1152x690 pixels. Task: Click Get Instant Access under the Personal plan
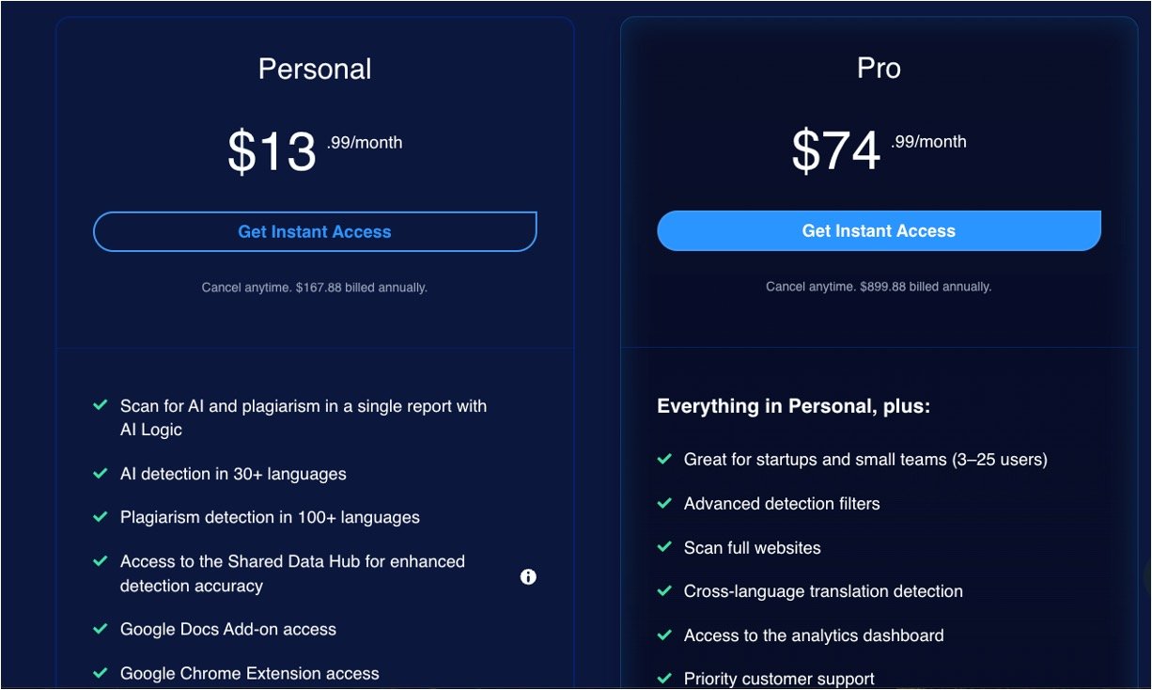pyautogui.click(x=315, y=232)
